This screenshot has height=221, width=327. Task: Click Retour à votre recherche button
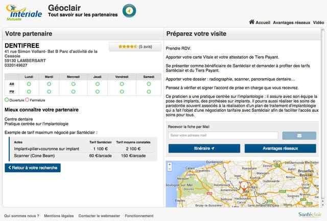click(x=33, y=168)
